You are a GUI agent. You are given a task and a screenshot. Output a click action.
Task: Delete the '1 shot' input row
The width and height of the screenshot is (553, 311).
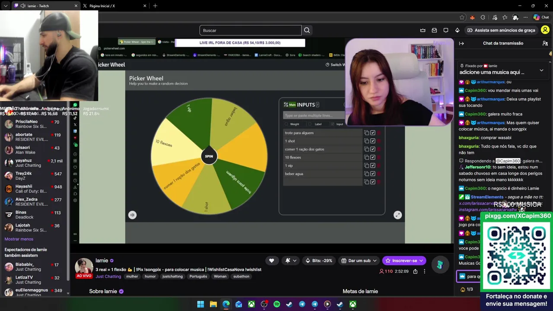tap(379, 141)
